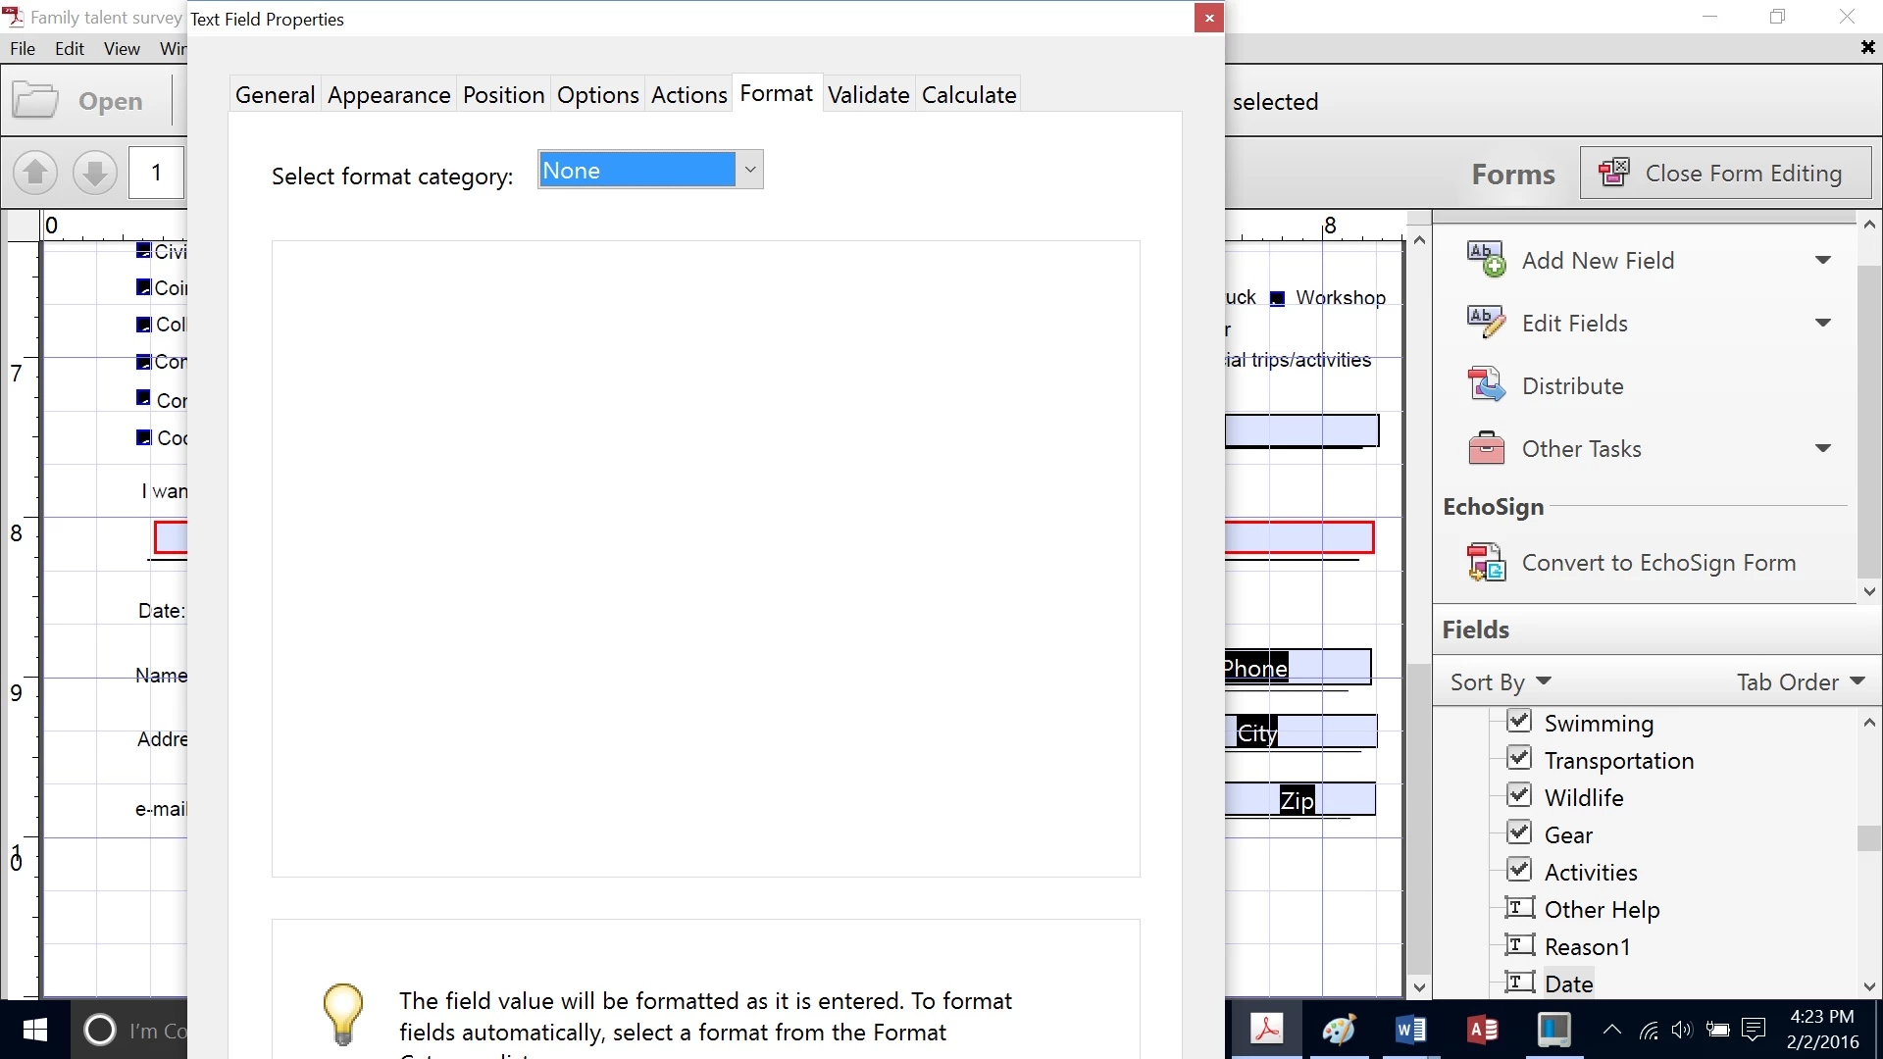
Task: Go to previous page with up arrow
Action: tap(35, 174)
